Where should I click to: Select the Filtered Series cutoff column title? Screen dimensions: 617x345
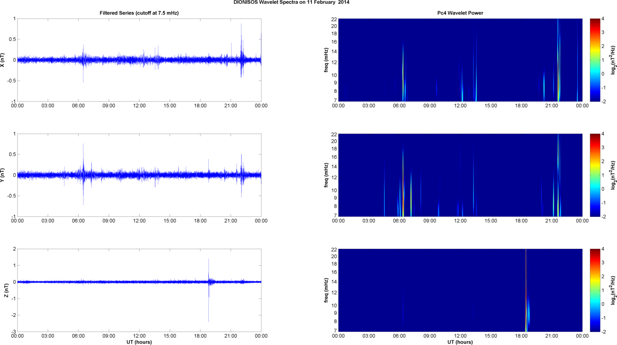tap(139, 13)
